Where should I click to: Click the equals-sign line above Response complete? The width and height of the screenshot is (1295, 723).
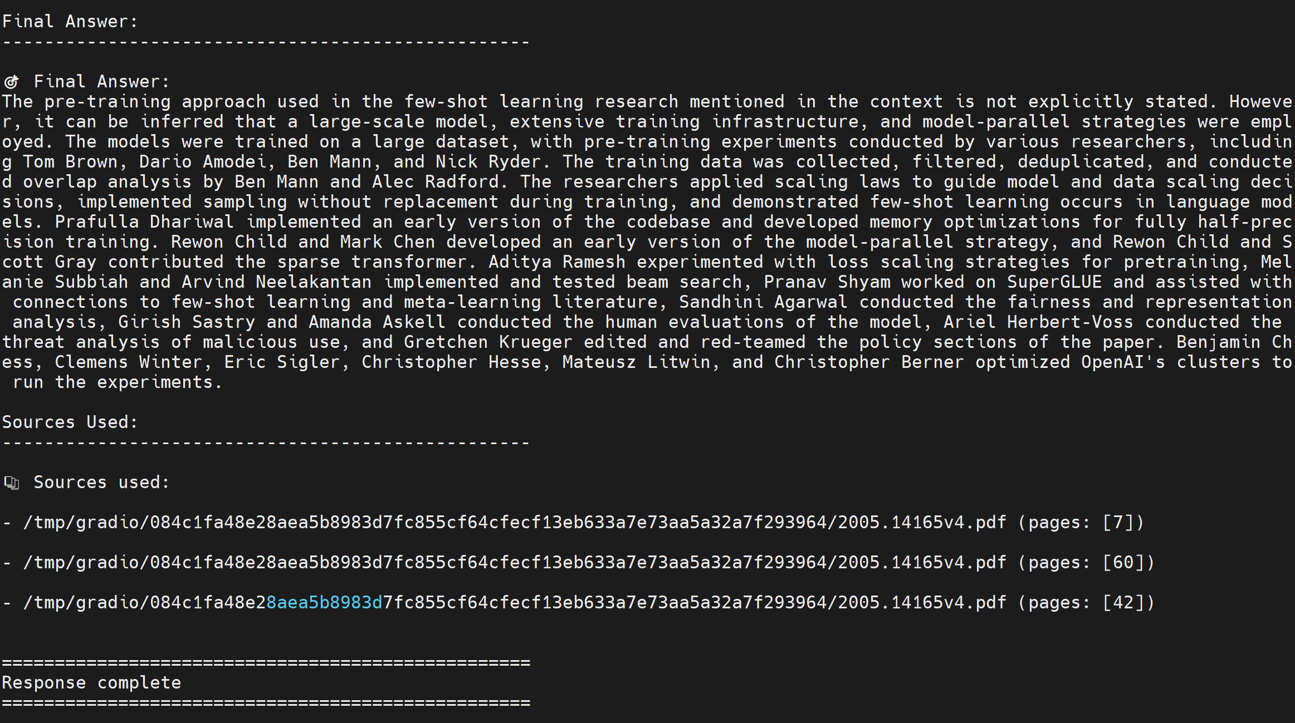pos(266,663)
